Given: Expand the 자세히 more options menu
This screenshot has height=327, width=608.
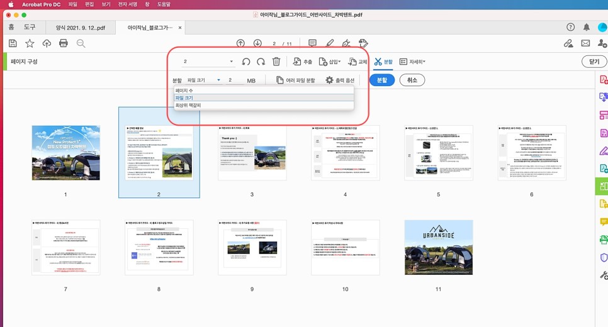Looking at the screenshot, I should pyautogui.click(x=412, y=62).
